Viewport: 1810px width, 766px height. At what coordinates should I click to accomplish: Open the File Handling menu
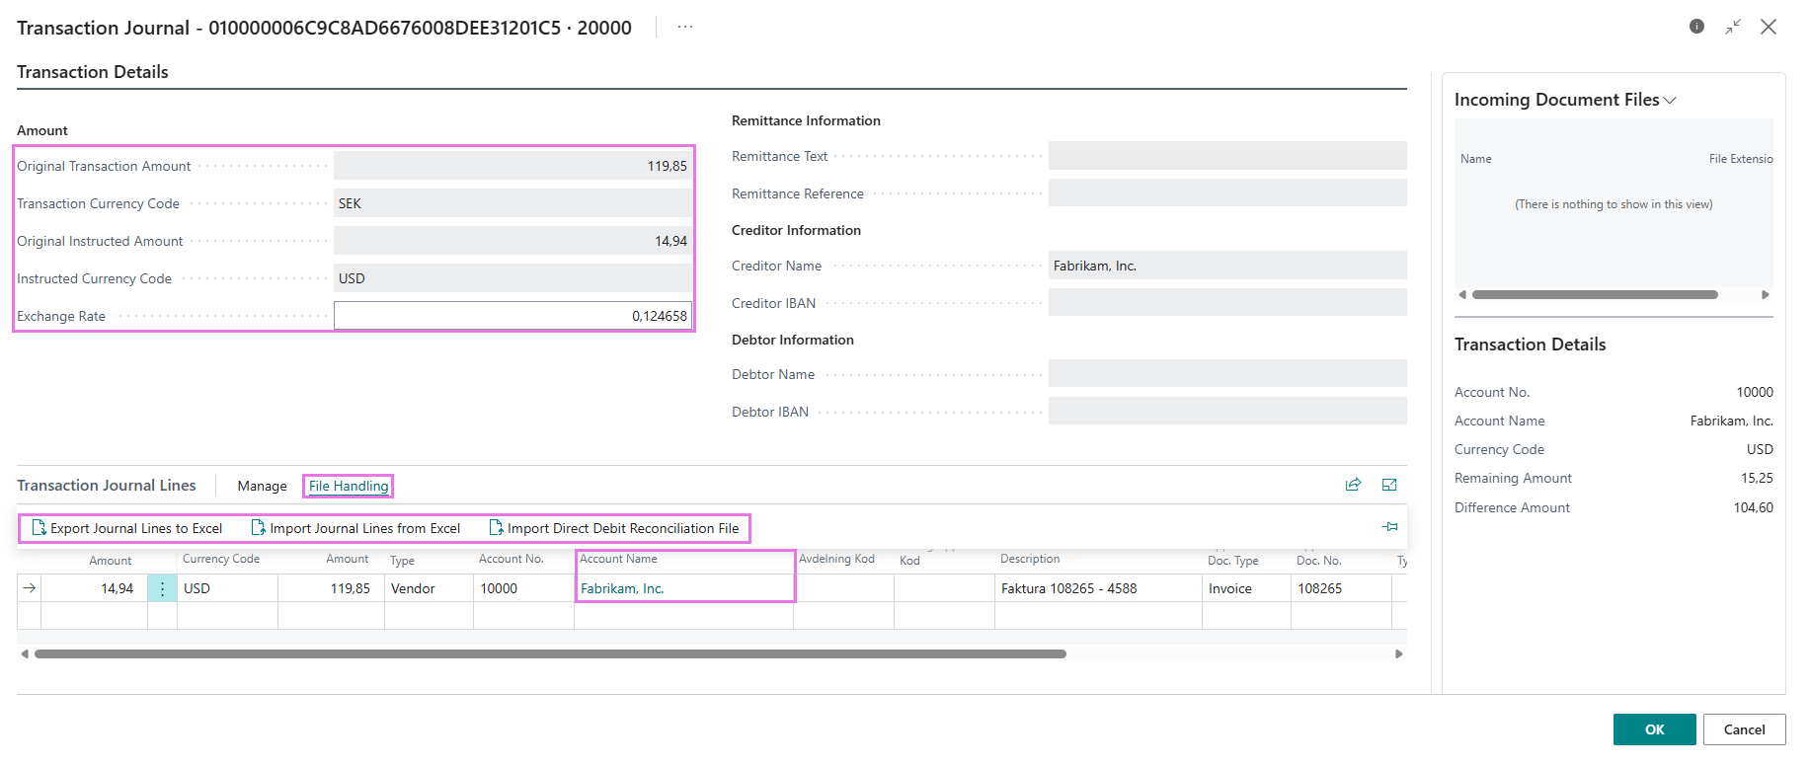[x=349, y=486]
